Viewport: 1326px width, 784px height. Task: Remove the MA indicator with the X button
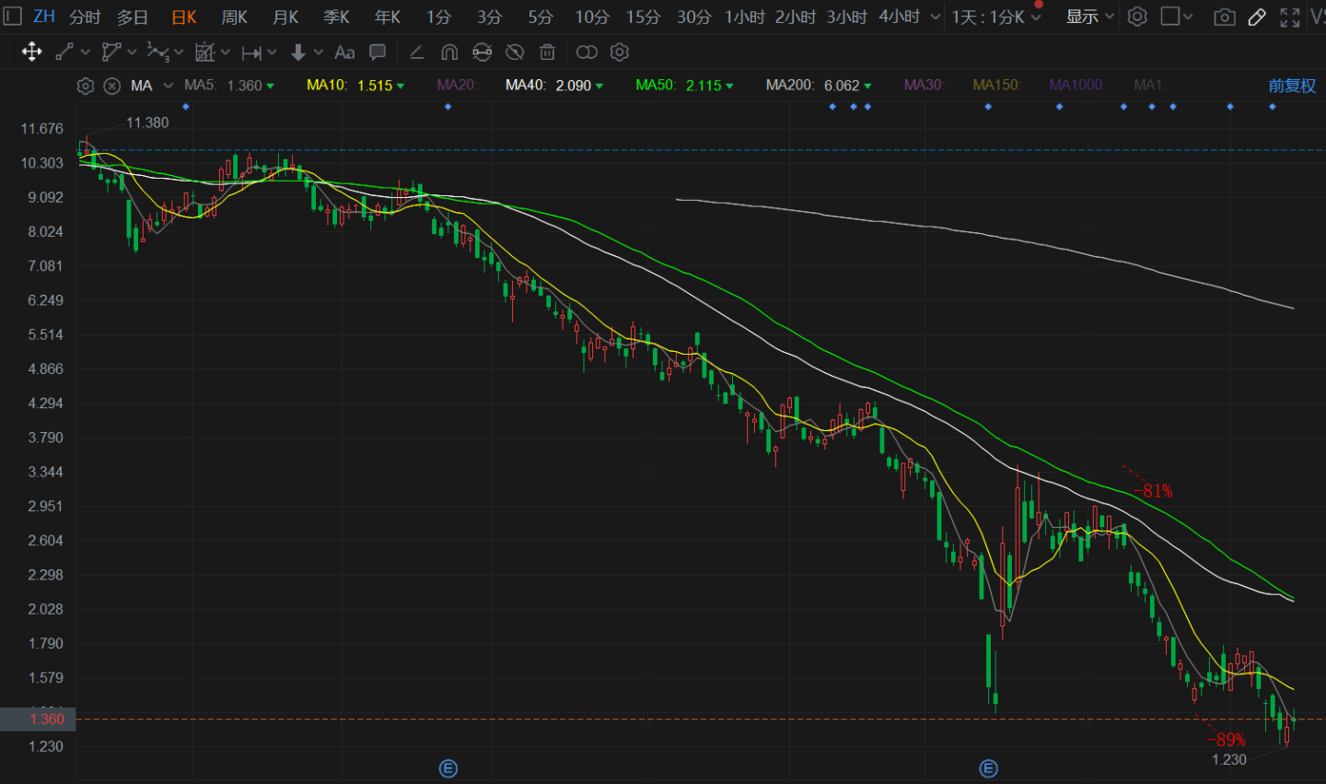pyautogui.click(x=111, y=86)
